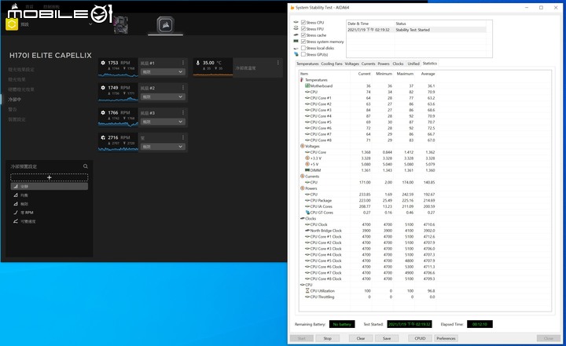Click the Maximum column header in statistics
The width and height of the screenshot is (566, 346).
(x=404, y=74)
